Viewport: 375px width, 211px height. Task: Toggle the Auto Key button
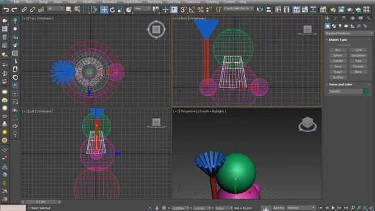click(x=279, y=208)
